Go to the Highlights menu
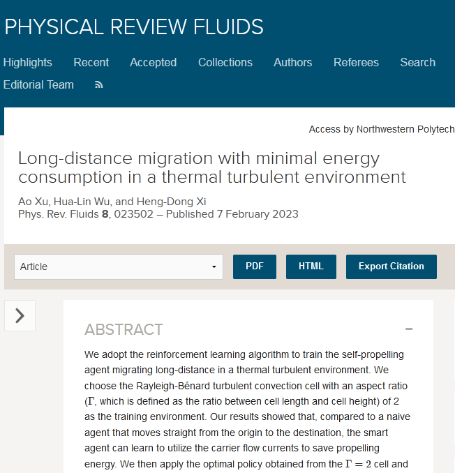The width and height of the screenshot is (455, 473). pos(28,62)
